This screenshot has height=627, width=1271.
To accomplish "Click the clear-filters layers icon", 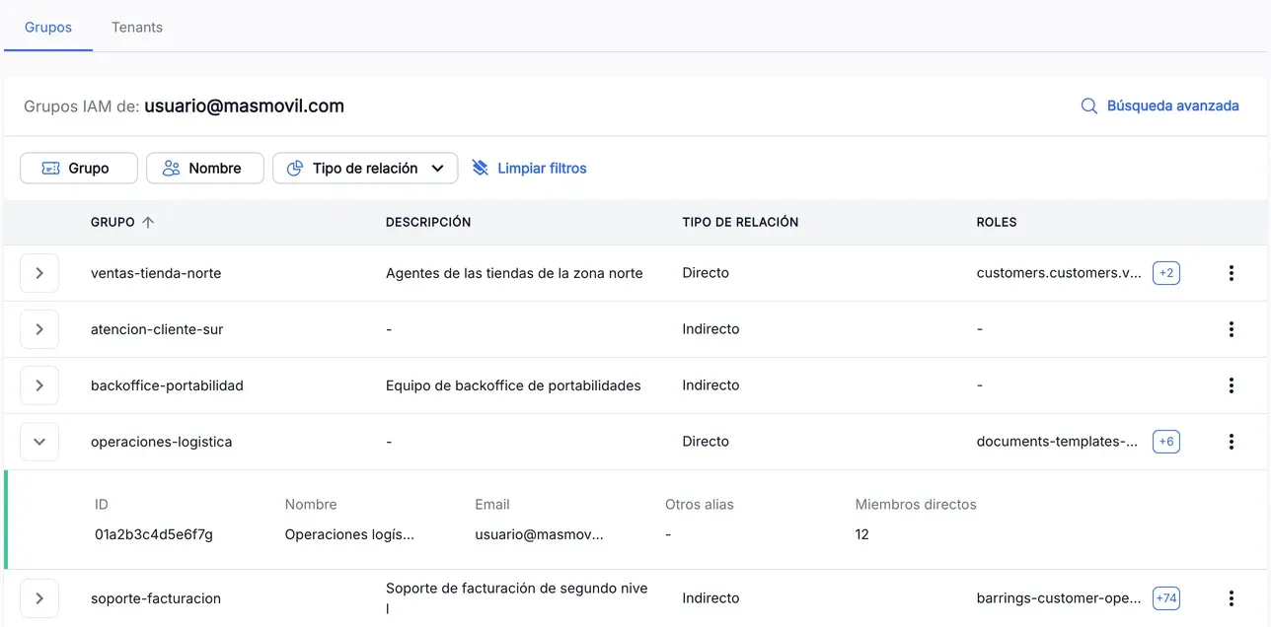I will coord(481,169).
